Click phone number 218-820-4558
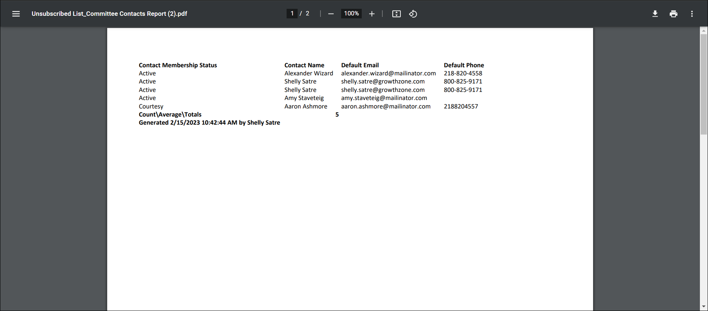This screenshot has width=708, height=311. (463, 73)
